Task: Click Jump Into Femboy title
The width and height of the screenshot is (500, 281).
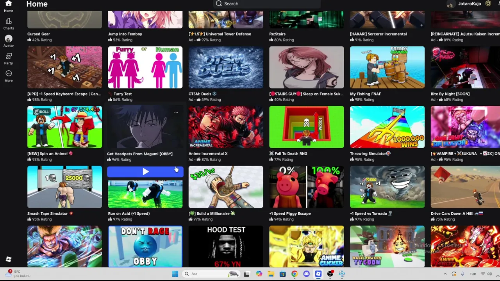Action: coord(125,34)
